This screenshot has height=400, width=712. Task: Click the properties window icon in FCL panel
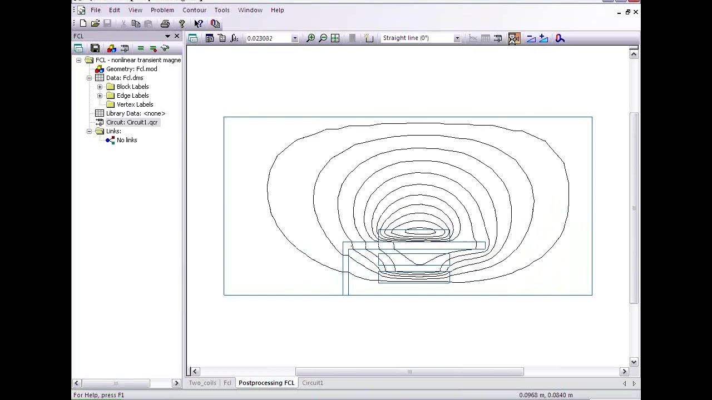click(78, 48)
